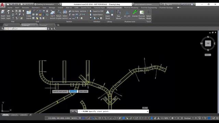The height and width of the screenshot is (123, 219).
Task: Click the Cut many sections tool
Action: (78, 11)
